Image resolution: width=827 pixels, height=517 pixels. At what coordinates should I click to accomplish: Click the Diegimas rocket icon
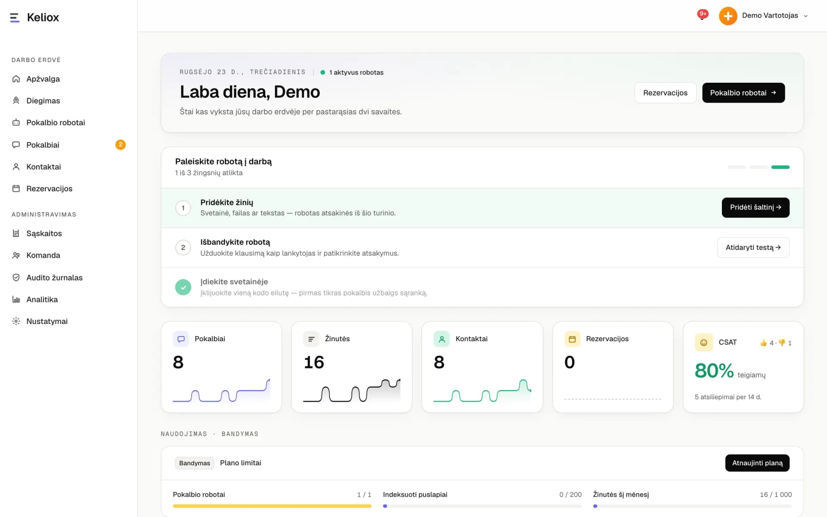[16, 100]
